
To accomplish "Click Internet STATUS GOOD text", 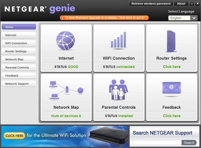I will 66,67.
